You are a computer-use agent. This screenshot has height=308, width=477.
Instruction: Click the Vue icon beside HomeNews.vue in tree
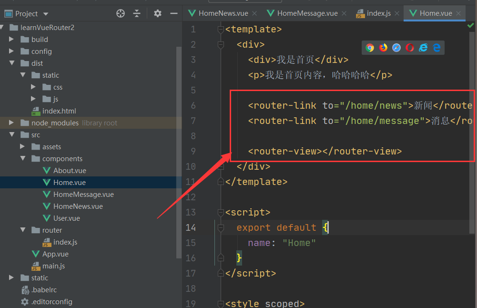pos(47,206)
